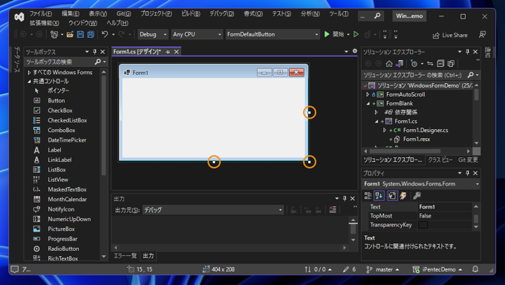Expand the FormAutoScroll project node
The image size is (505, 285).
tap(368, 95)
